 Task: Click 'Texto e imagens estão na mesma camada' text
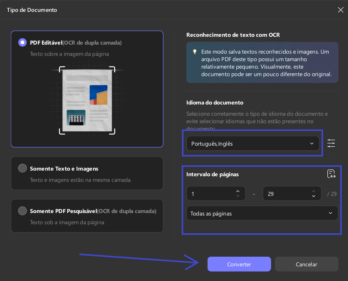pos(81,180)
